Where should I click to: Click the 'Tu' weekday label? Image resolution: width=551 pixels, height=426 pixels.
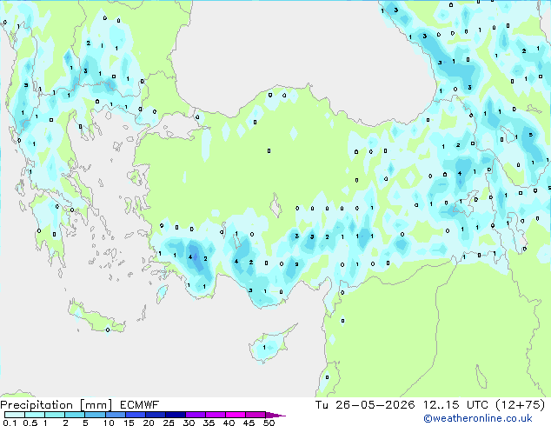pyautogui.click(x=322, y=405)
